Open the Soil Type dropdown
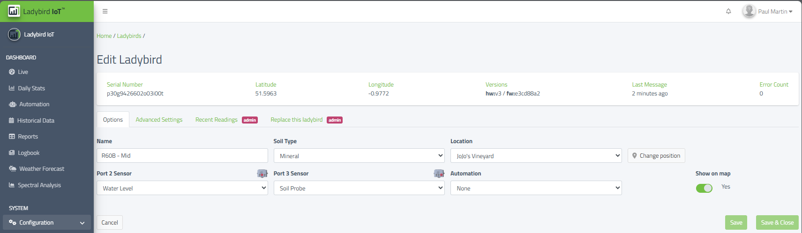The height and width of the screenshot is (233, 802). coord(359,156)
